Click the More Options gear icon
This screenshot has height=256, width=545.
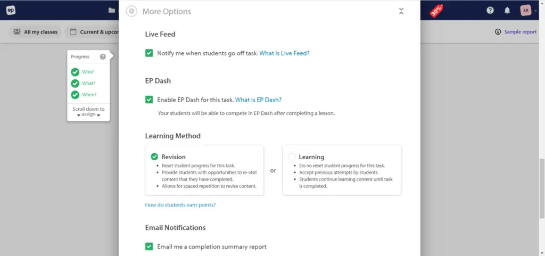131,11
